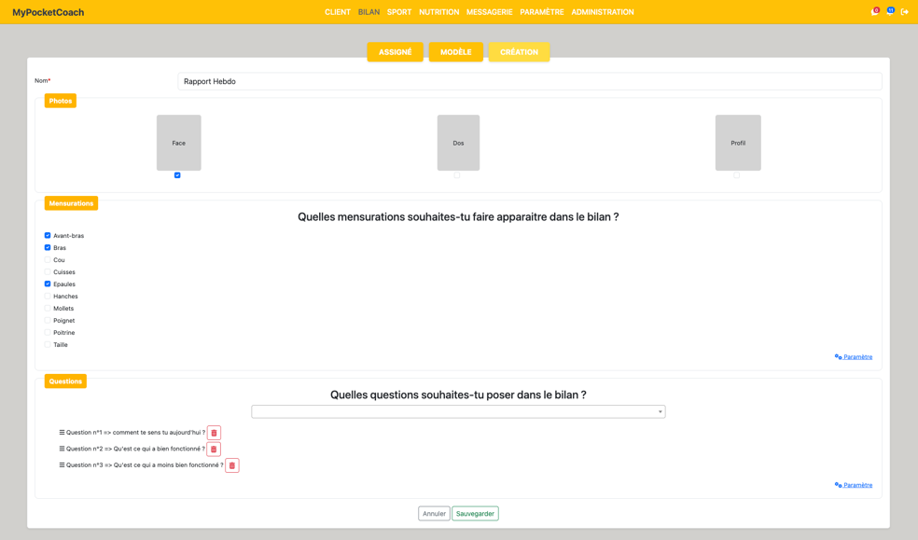Open the notifications icon with blue badge
This screenshot has width=918, height=540.
890,12
